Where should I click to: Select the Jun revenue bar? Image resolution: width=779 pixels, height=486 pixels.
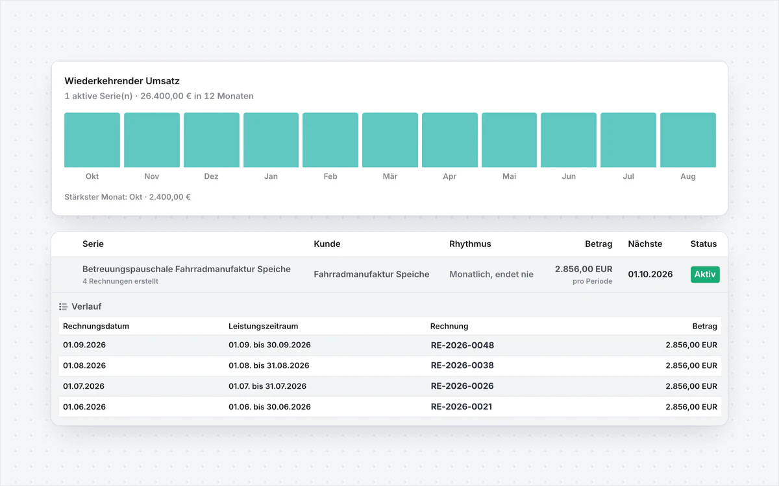click(x=569, y=140)
